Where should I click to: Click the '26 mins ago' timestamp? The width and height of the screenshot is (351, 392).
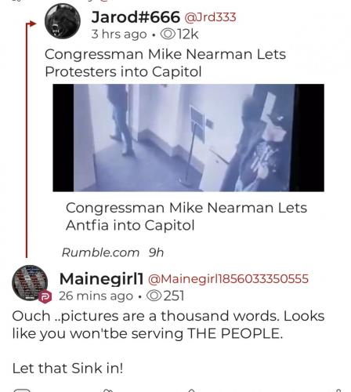[96, 296]
